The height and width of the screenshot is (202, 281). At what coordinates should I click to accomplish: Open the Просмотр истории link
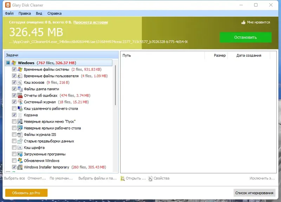[x=91, y=22]
